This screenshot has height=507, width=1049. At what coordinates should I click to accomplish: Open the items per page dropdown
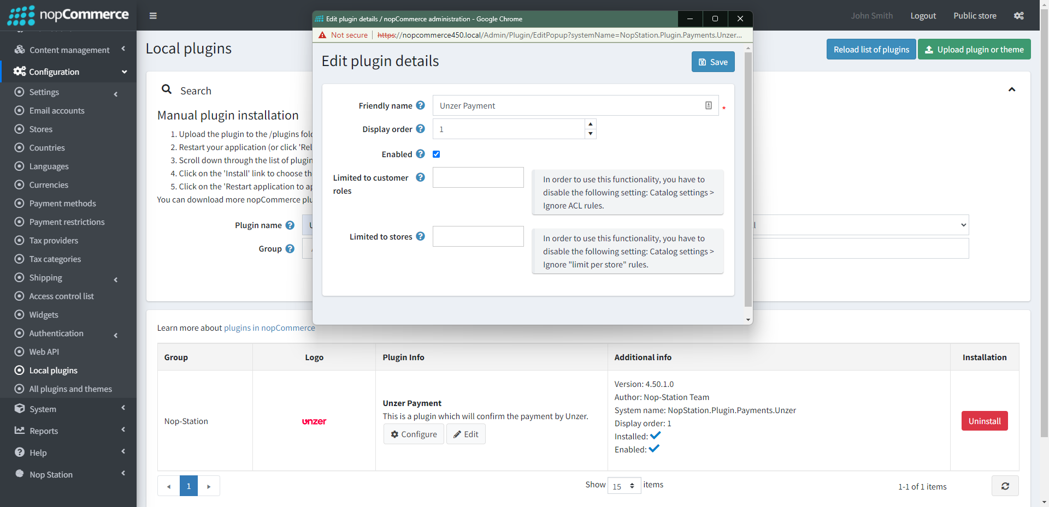624,486
